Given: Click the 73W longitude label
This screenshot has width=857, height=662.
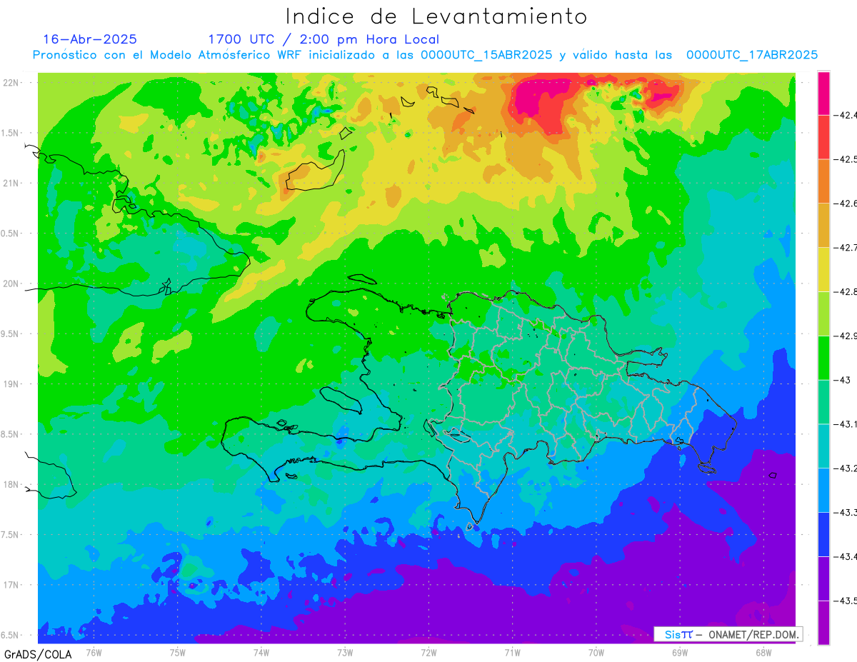Looking at the screenshot, I should 345,653.
